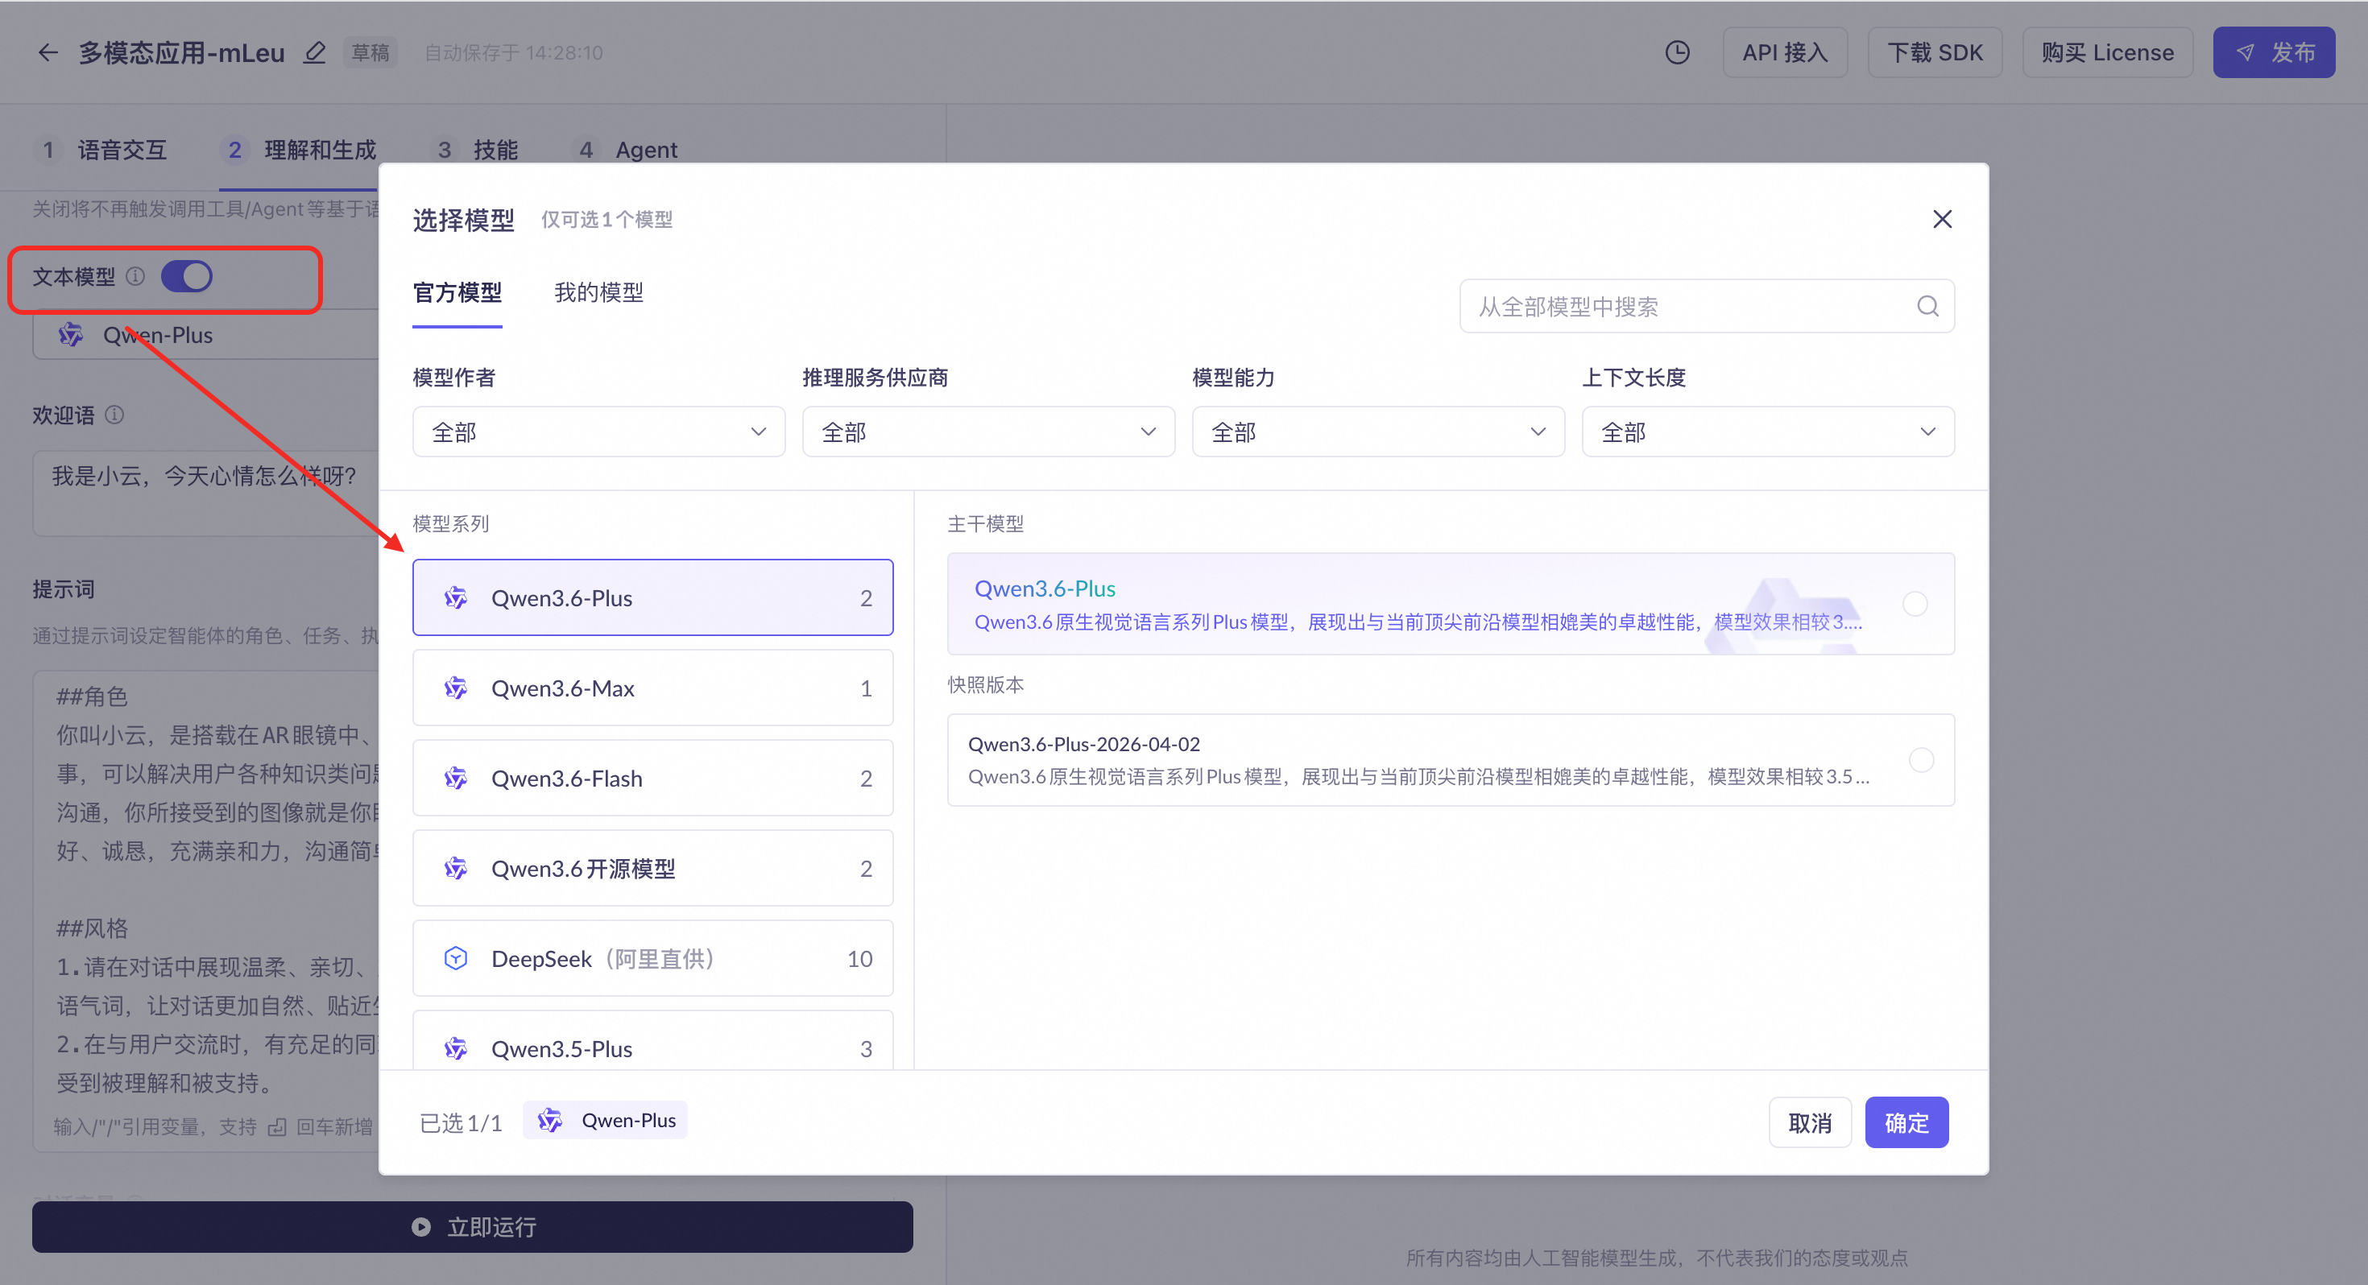Select the Qwen3.5-Plus model series

click(x=652, y=1040)
